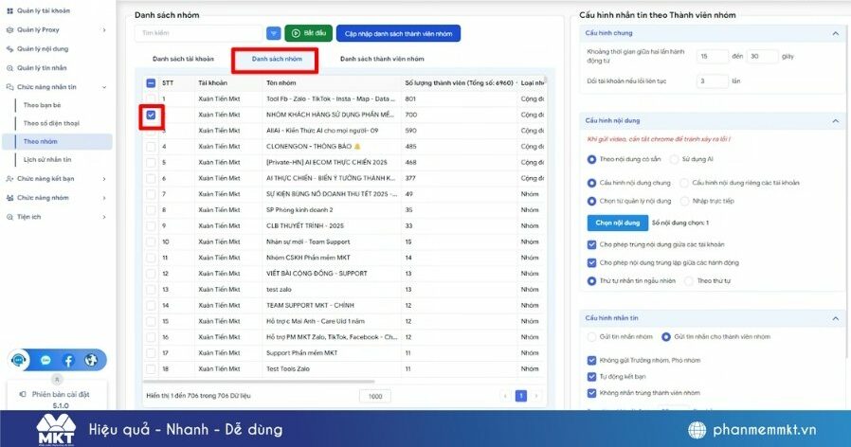This screenshot has height=447, width=851.
Task: Check the CLONENGON - THÔNG BÁO row checkbox
Action: pyautogui.click(x=151, y=147)
